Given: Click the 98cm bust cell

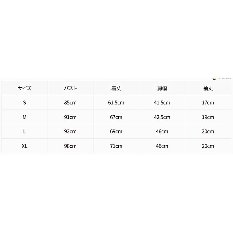Looking at the screenshot, I should point(70,146).
